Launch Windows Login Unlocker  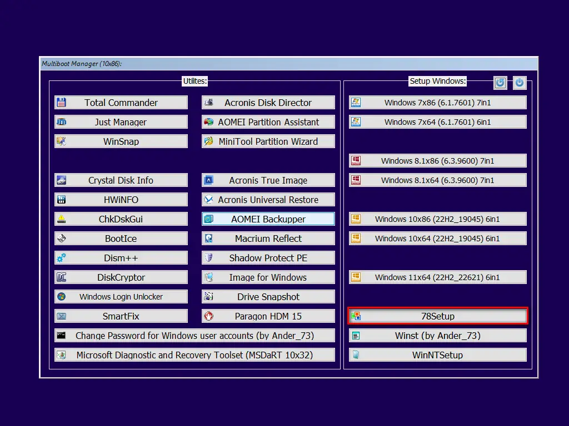[121, 296]
